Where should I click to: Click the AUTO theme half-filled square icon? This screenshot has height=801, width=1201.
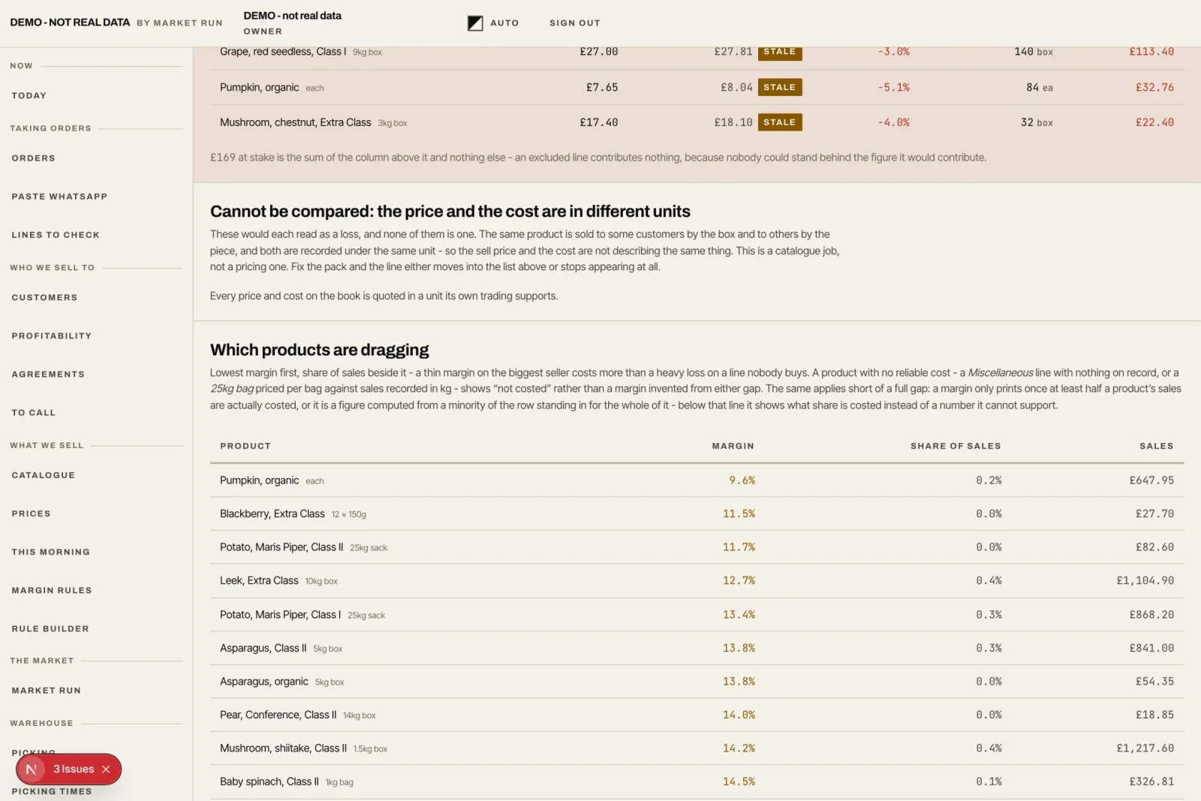(475, 23)
